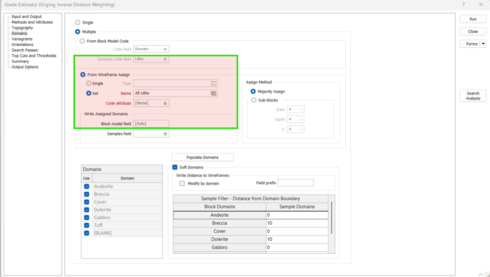Enable the Modify by domain checkbox
This screenshot has height=277, width=490.
[x=182, y=183]
